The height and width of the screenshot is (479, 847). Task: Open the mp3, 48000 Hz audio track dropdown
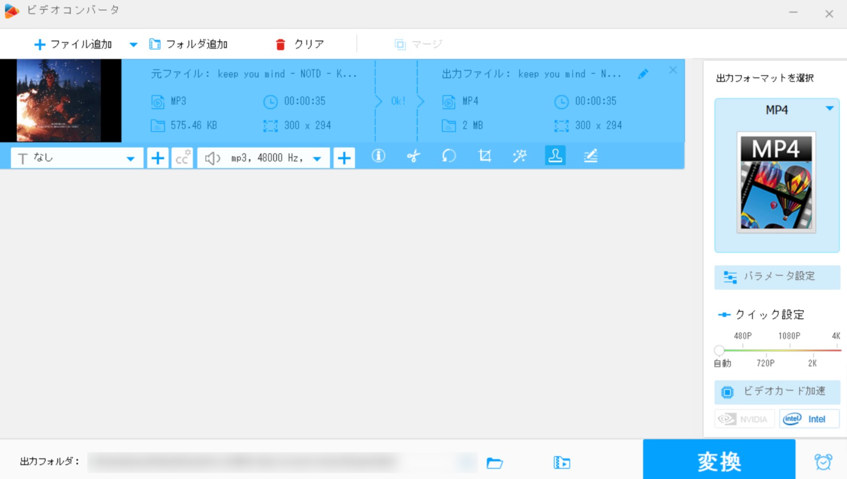263,158
